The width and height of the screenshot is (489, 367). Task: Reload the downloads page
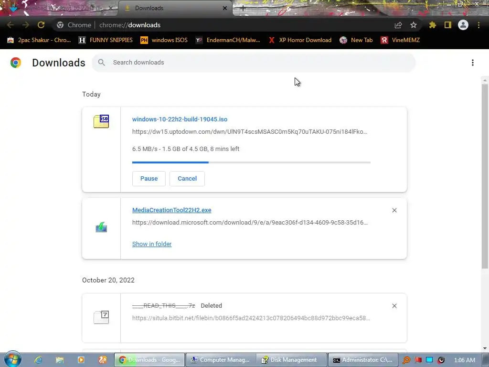41,25
